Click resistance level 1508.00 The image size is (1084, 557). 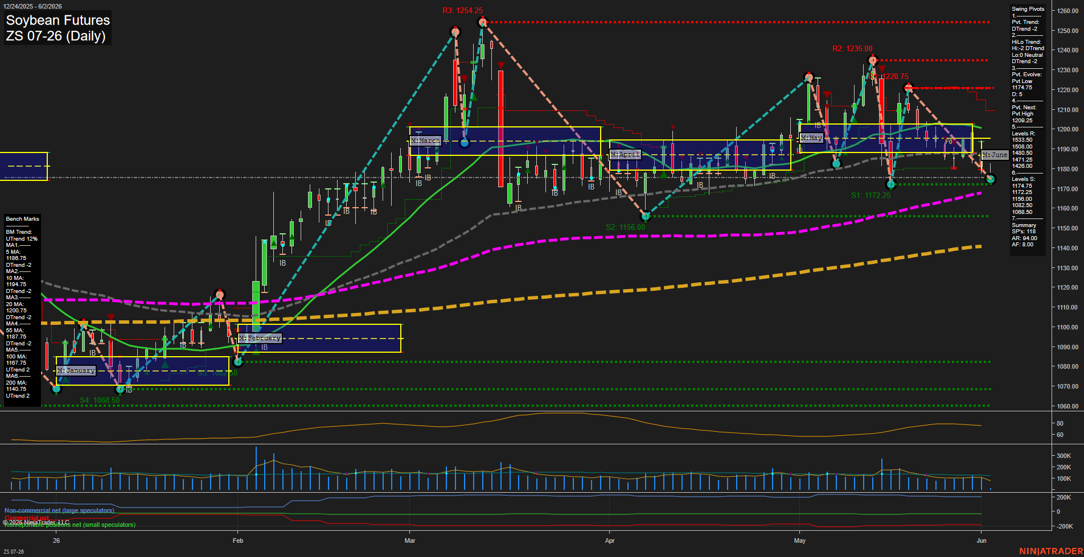coord(1022,147)
